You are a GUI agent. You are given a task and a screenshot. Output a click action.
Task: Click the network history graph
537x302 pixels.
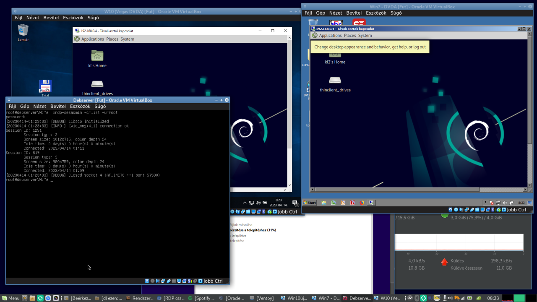point(459,242)
